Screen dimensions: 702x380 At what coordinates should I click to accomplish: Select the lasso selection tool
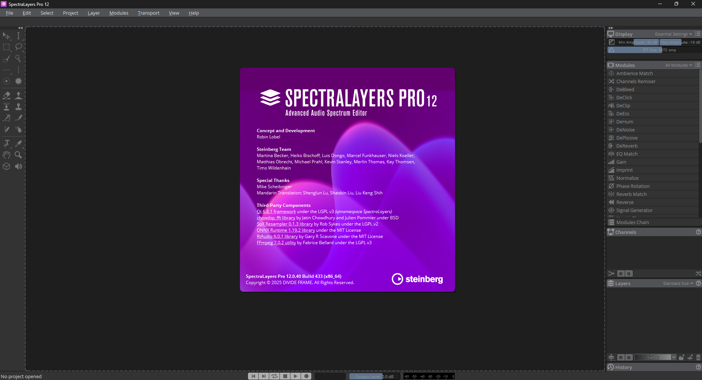pyautogui.click(x=18, y=47)
